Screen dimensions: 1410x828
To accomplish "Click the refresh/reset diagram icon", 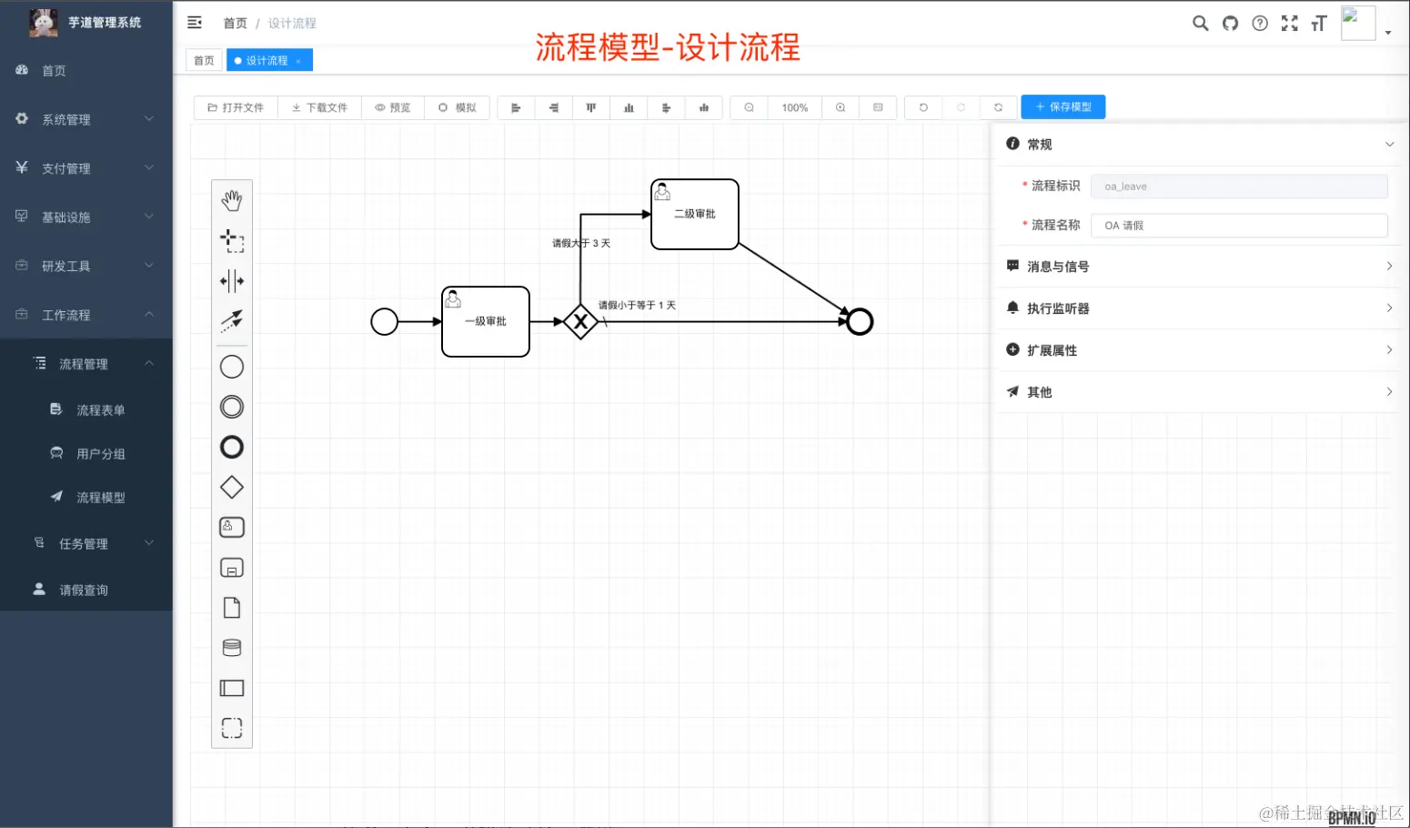I will 998,107.
